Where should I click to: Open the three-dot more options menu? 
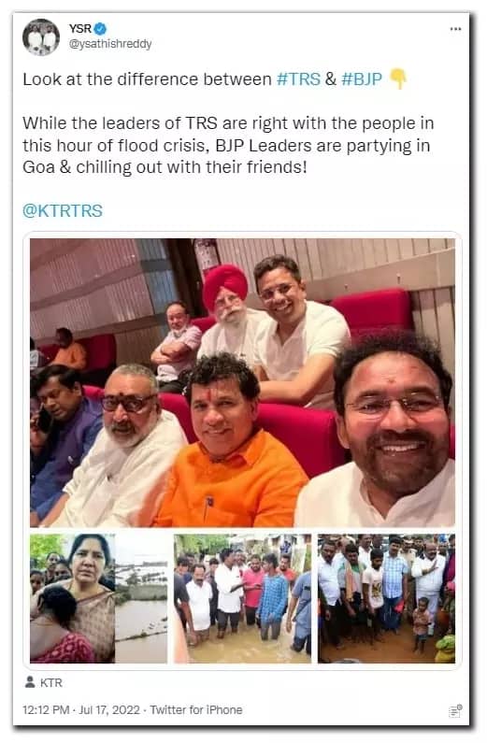pyautogui.click(x=455, y=29)
